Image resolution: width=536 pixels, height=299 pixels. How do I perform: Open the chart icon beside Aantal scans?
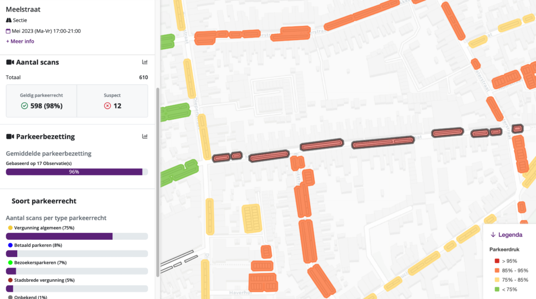pos(145,62)
